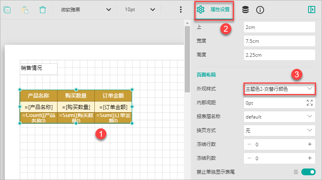
Task: Click the canvas scrollbar up arrow
Action: point(187,23)
